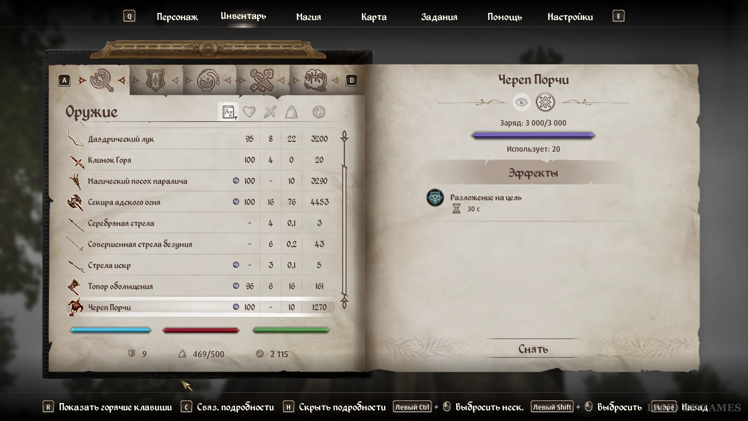This screenshot has height=421, width=748.
Task: Toggle the enchantment star view icon
Action: click(545, 103)
